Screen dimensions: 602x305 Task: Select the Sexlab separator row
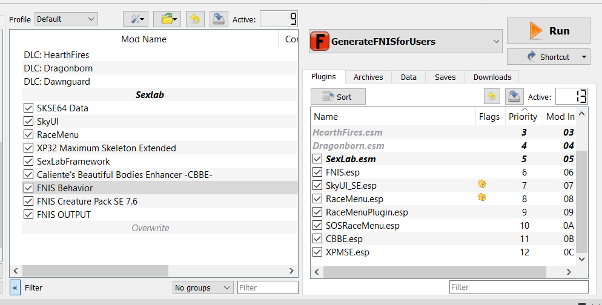(160, 95)
